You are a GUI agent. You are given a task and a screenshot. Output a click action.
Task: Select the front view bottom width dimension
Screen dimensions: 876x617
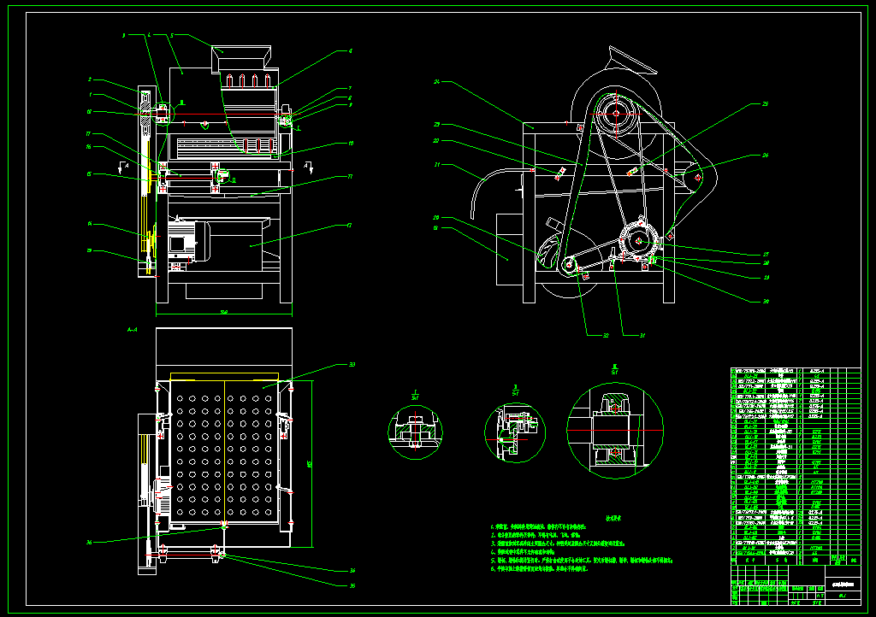(x=223, y=312)
